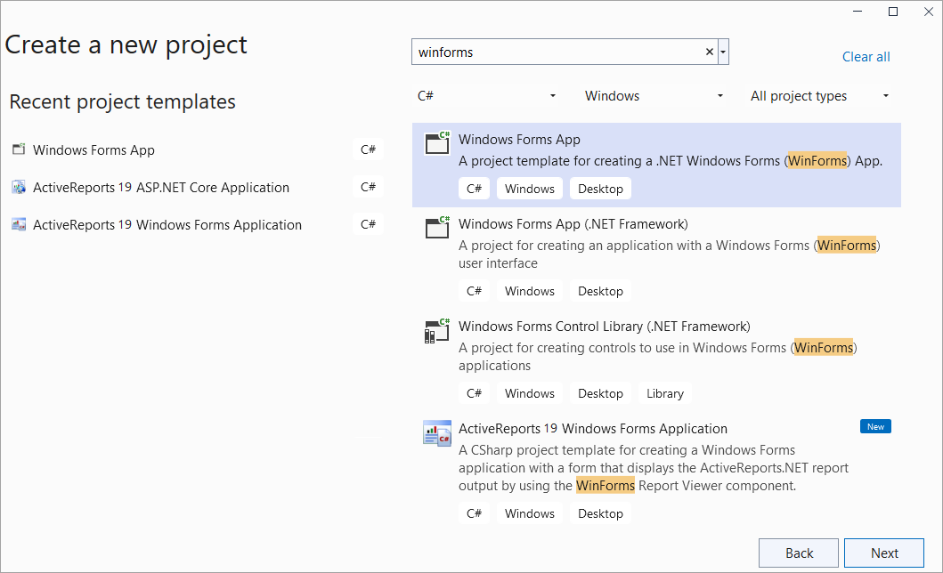Click the Desktop tag under Control Library template
The height and width of the screenshot is (573, 943).
600,393
